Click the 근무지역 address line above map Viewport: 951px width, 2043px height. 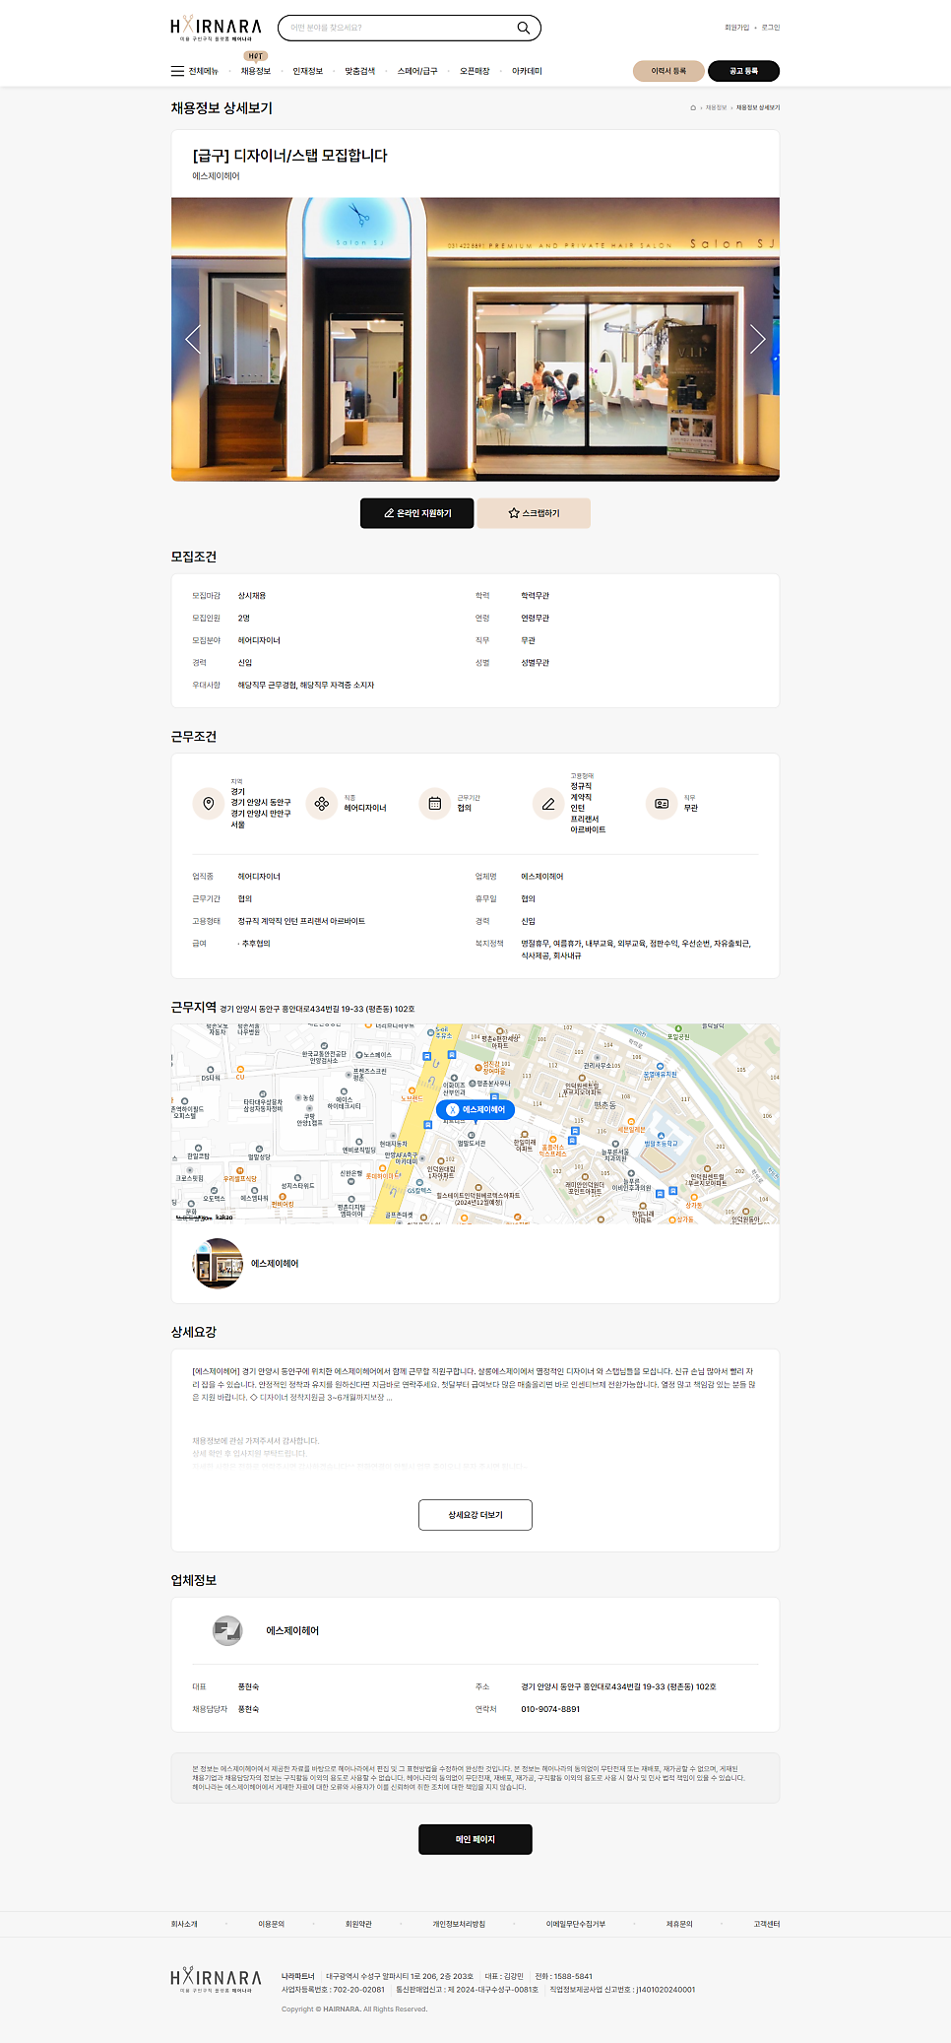click(x=317, y=1009)
